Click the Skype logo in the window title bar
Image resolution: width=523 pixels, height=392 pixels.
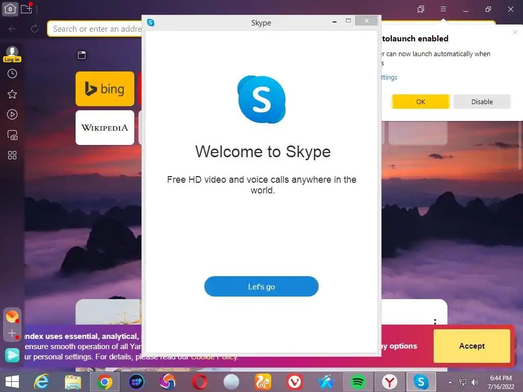tap(151, 22)
